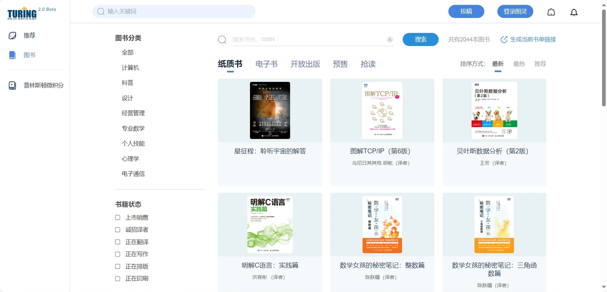This screenshot has height=292, width=607.
Task: Tick the 正在翻译 checkbox
Action: click(118, 242)
